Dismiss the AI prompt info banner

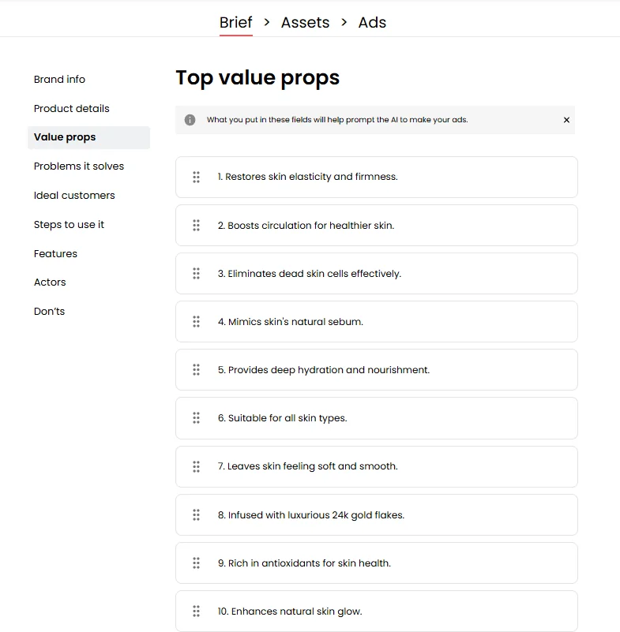click(566, 120)
